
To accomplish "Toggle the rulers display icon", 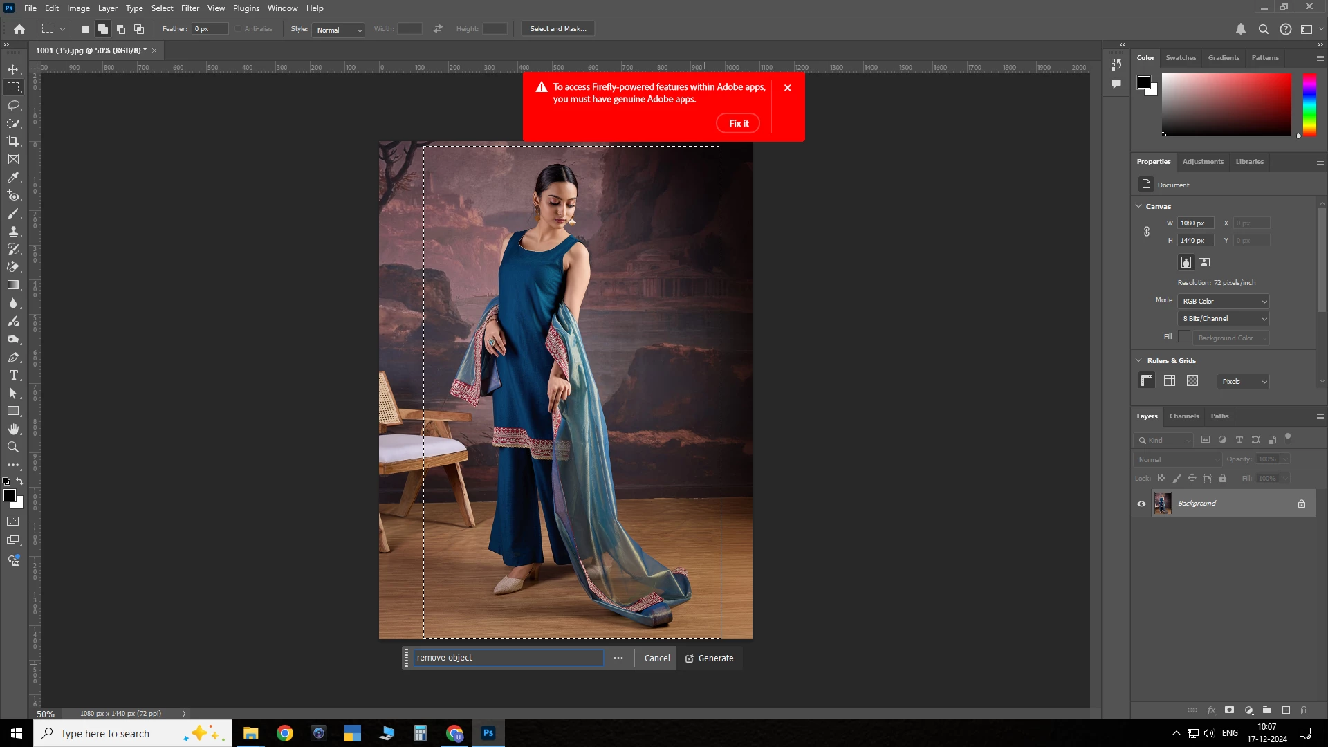I will tap(1147, 380).
